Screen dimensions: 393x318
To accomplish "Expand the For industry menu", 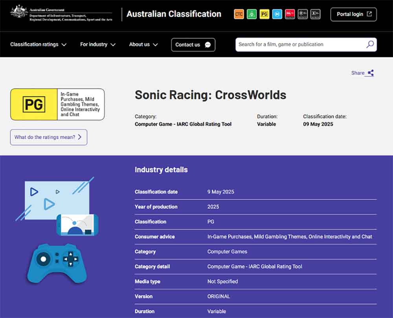I will [98, 45].
